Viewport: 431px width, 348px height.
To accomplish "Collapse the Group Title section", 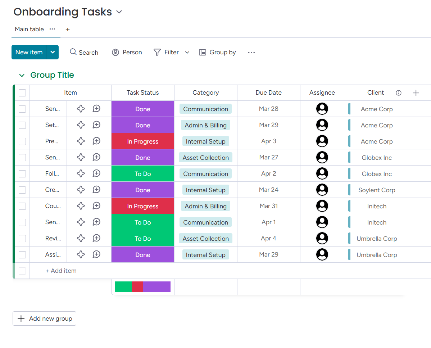I will (x=22, y=75).
